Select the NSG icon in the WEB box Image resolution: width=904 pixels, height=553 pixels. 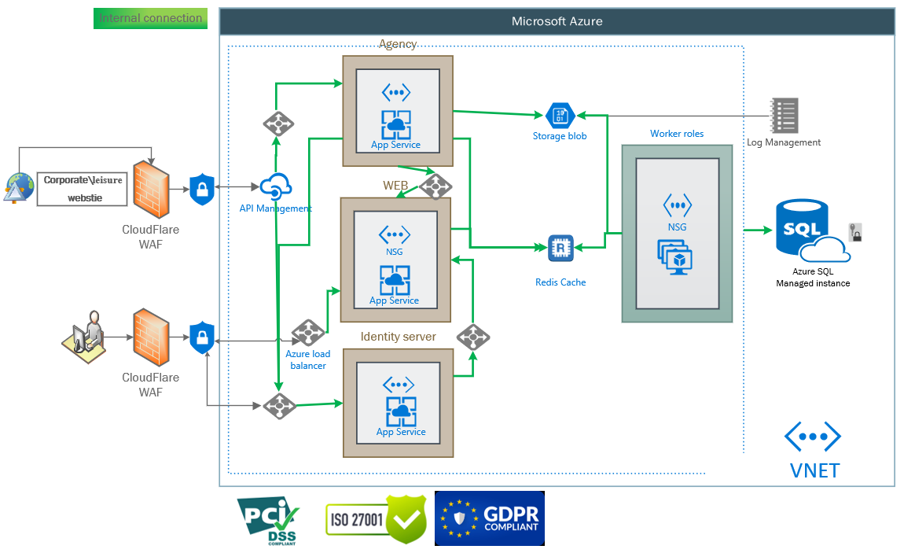pos(395,234)
